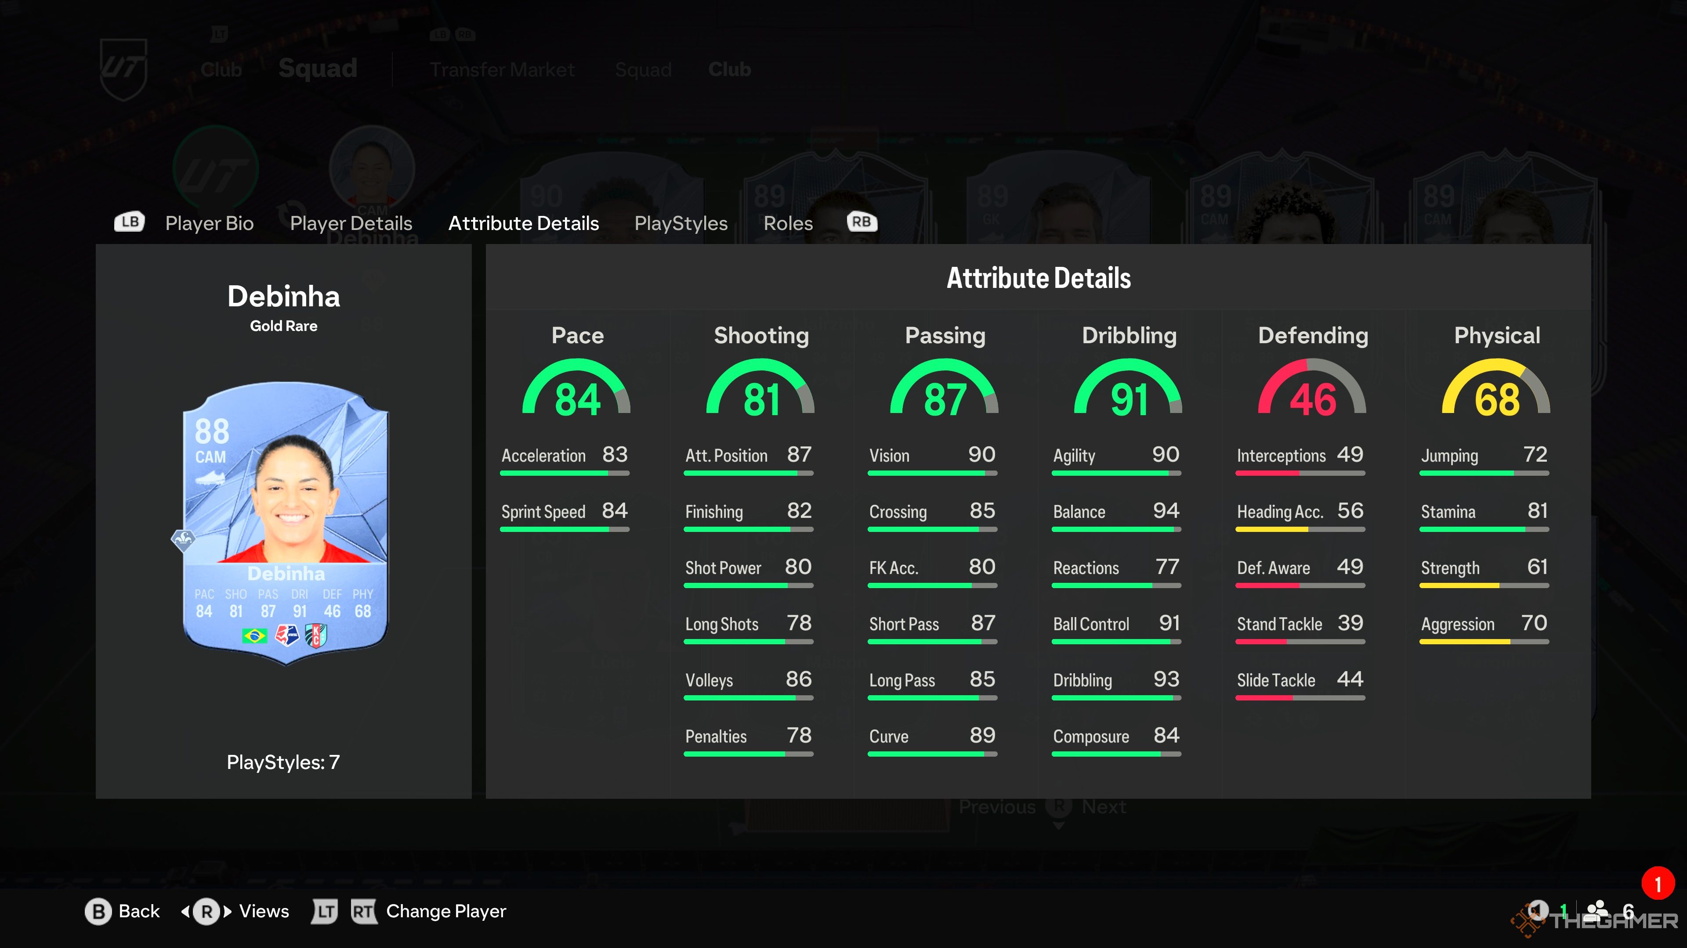This screenshot has height=948, width=1687.
Task: Select the RB bumper navigation icon
Action: [862, 222]
